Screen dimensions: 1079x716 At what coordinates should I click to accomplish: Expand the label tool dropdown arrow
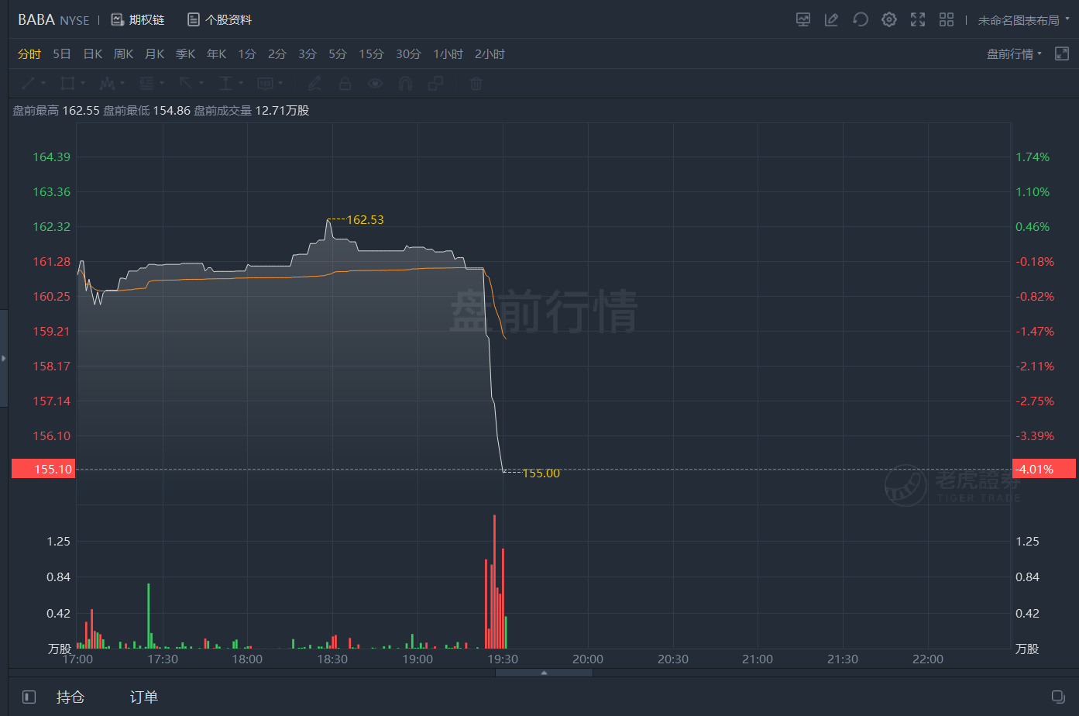click(280, 83)
